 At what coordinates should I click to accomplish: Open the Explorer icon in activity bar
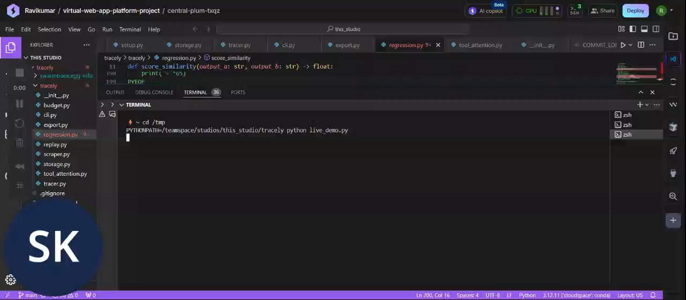pyautogui.click(x=10, y=48)
